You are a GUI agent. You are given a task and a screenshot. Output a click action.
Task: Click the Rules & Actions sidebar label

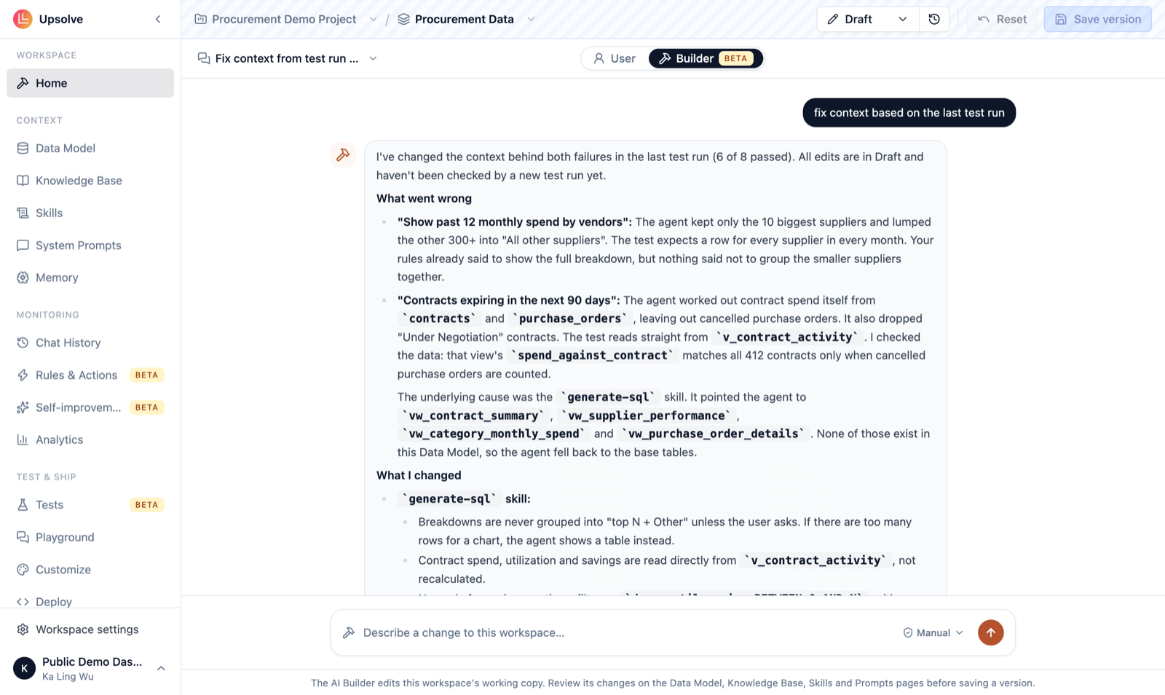[76, 375]
